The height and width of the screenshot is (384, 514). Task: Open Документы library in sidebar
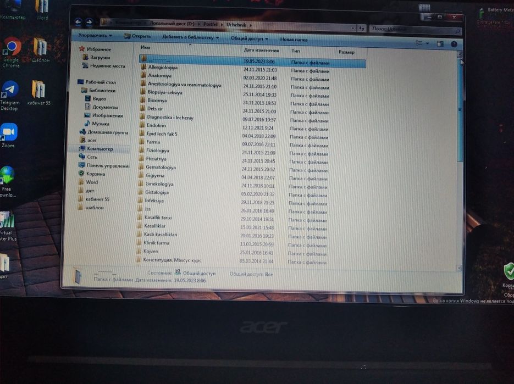(101, 107)
